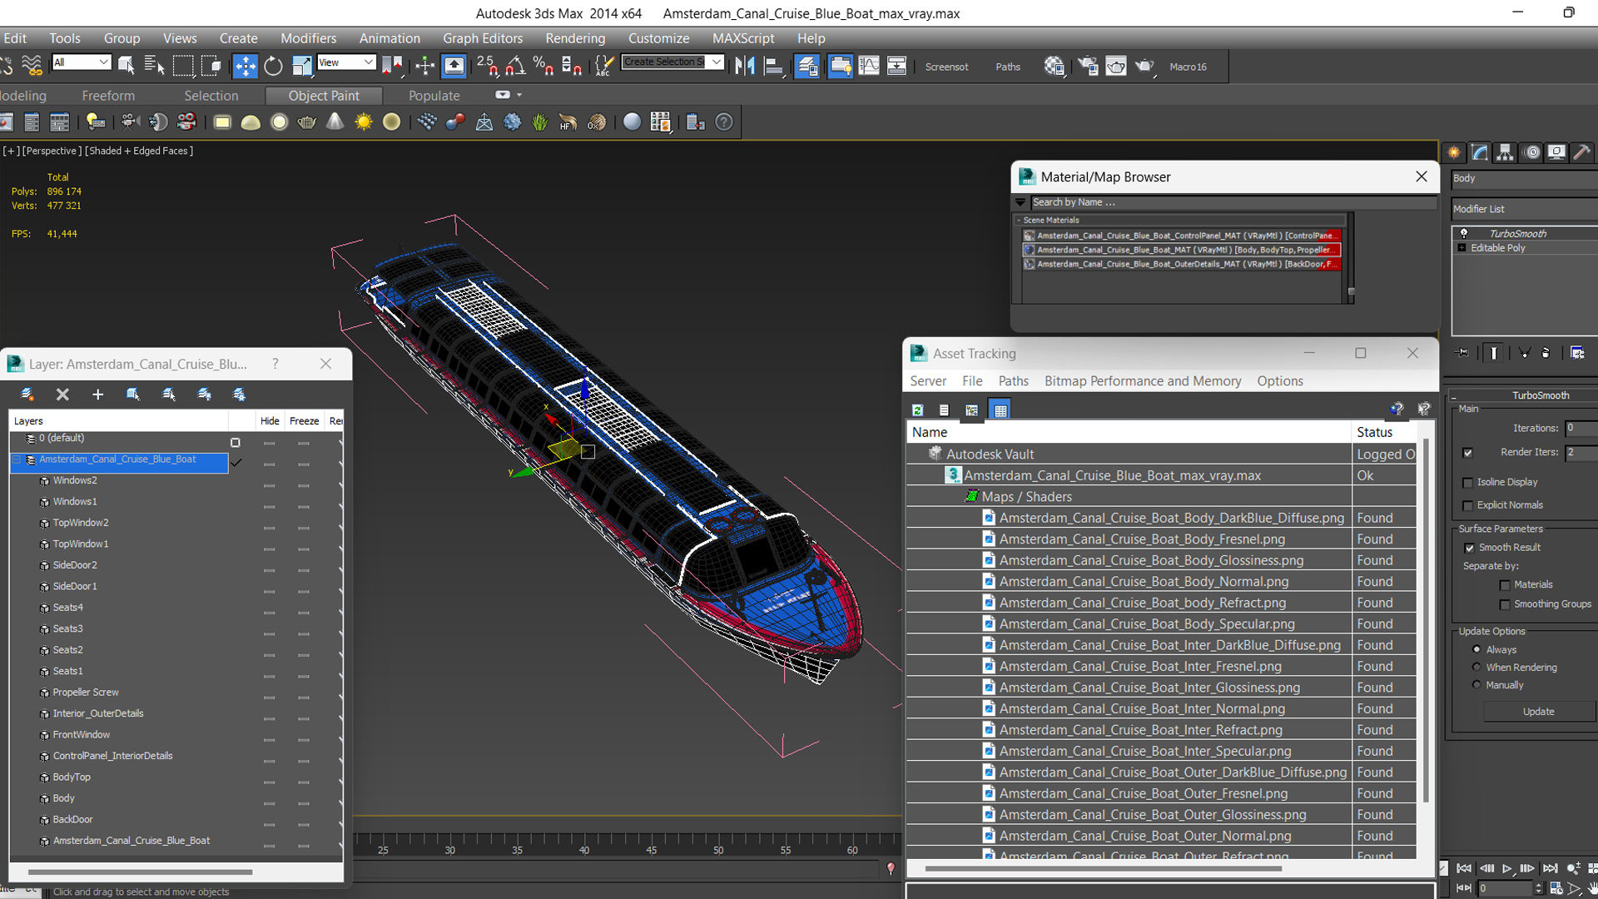Open the All selection filter dropdown

pyautogui.click(x=81, y=62)
